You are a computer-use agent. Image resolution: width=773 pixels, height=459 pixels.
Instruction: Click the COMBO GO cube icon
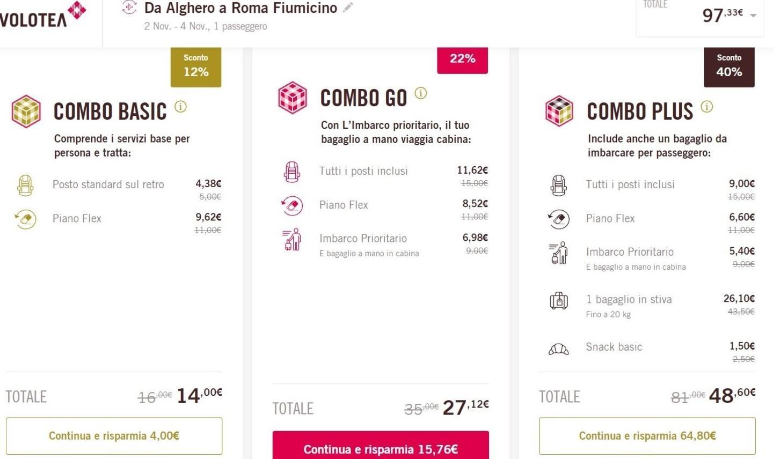tap(293, 97)
